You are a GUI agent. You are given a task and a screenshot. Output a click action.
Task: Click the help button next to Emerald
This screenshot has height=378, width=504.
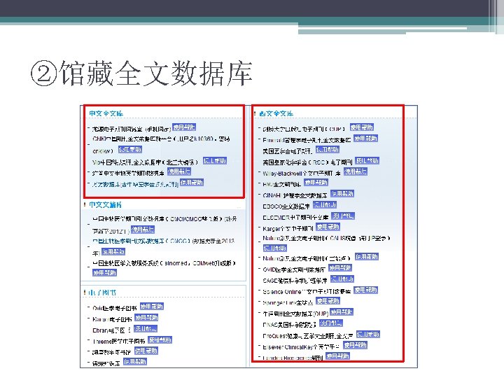366,138
